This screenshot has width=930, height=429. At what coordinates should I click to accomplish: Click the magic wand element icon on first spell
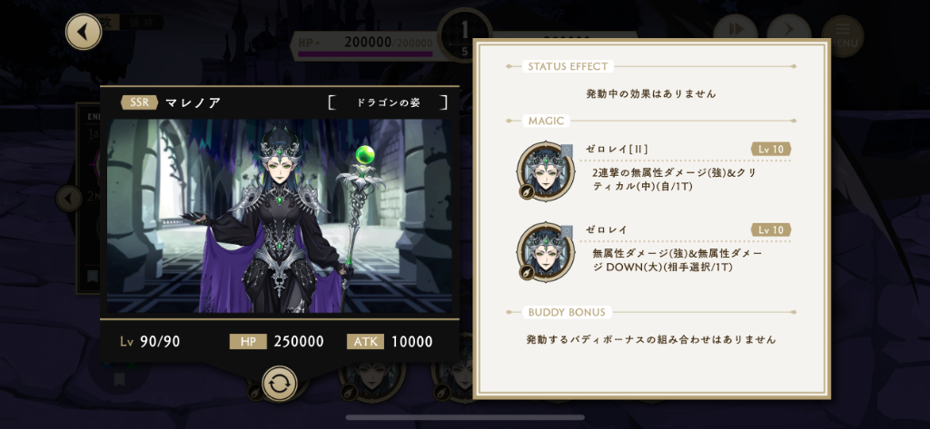click(528, 190)
